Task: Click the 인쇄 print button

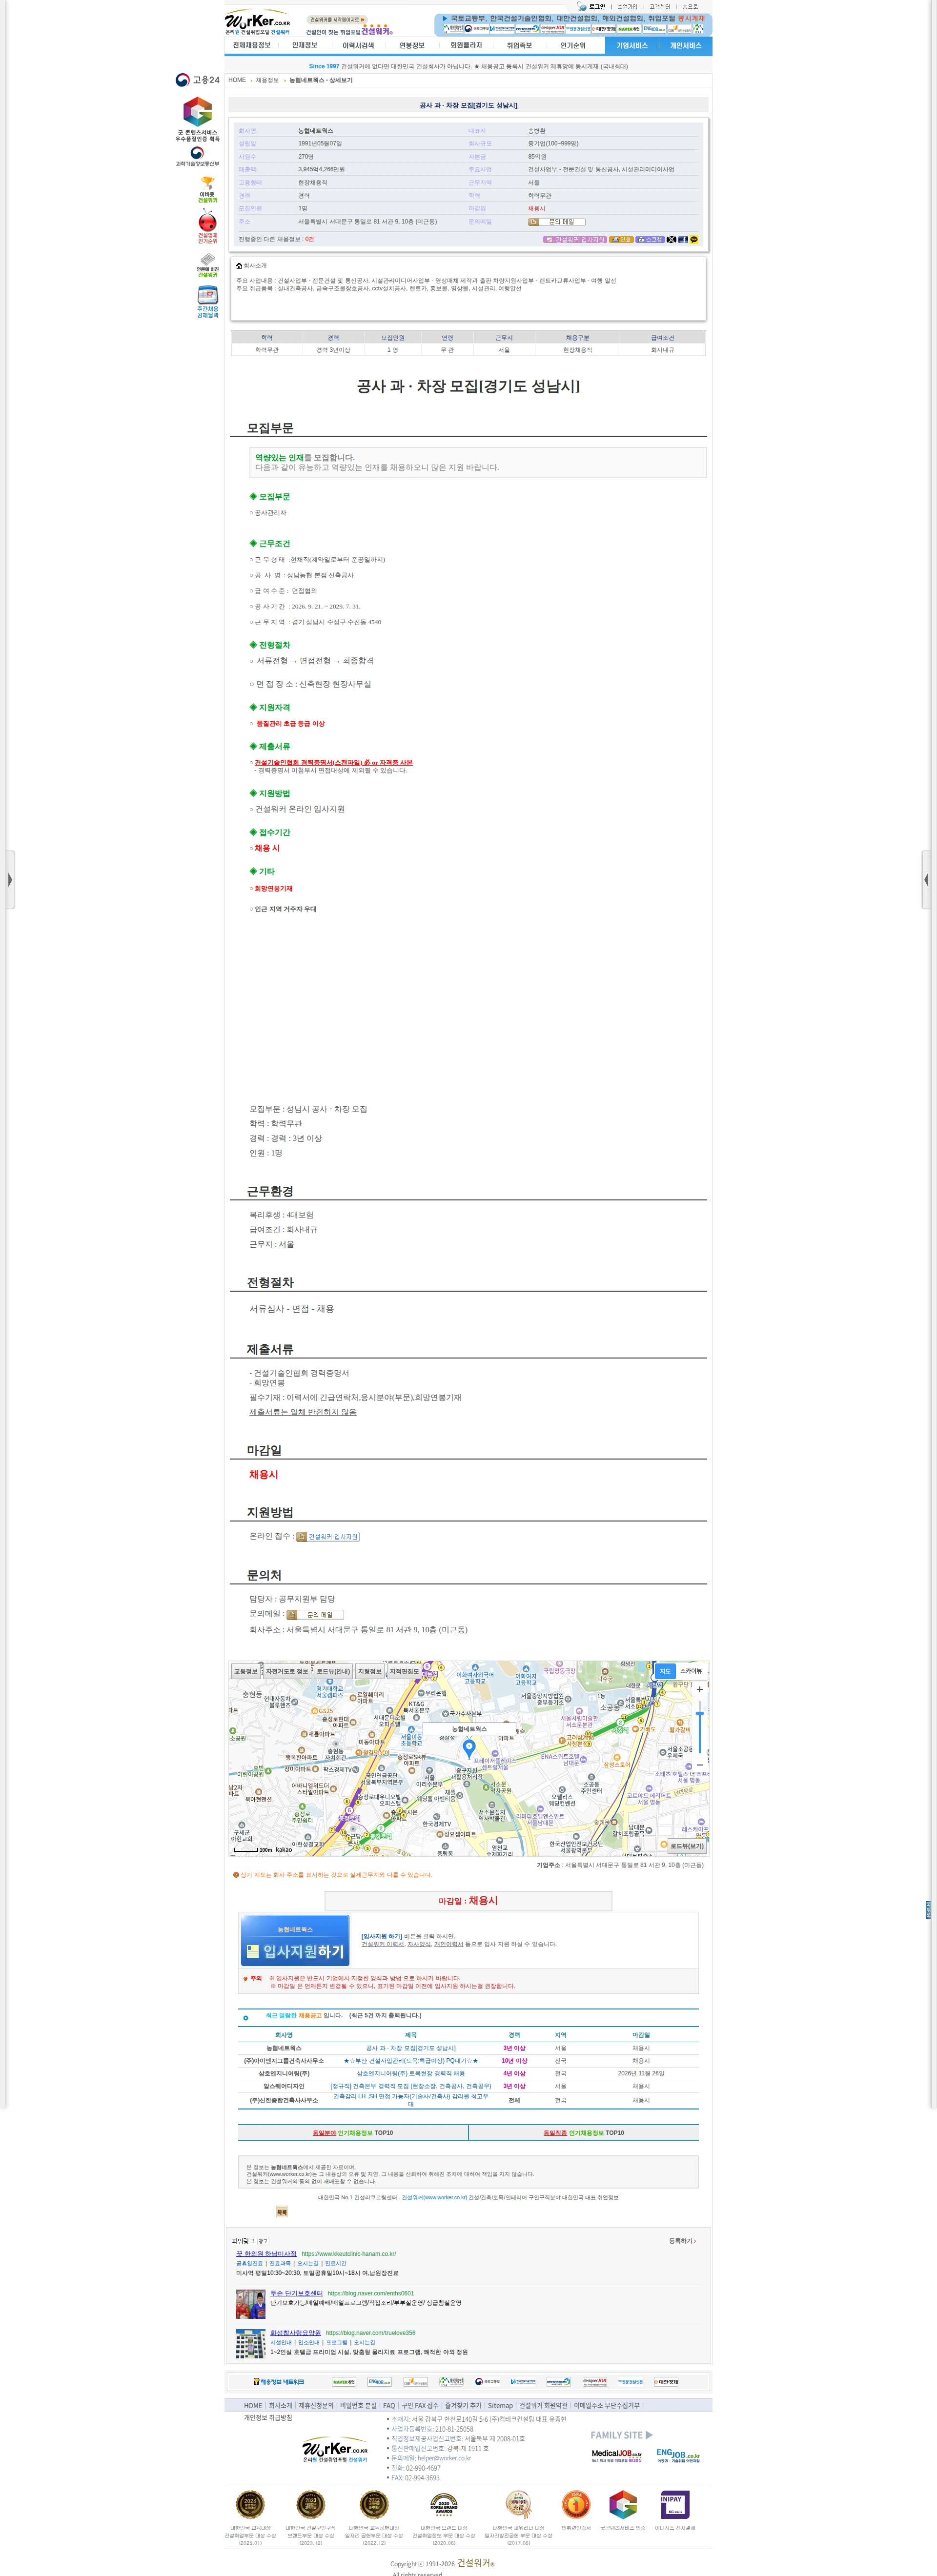Action: coord(621,239)
